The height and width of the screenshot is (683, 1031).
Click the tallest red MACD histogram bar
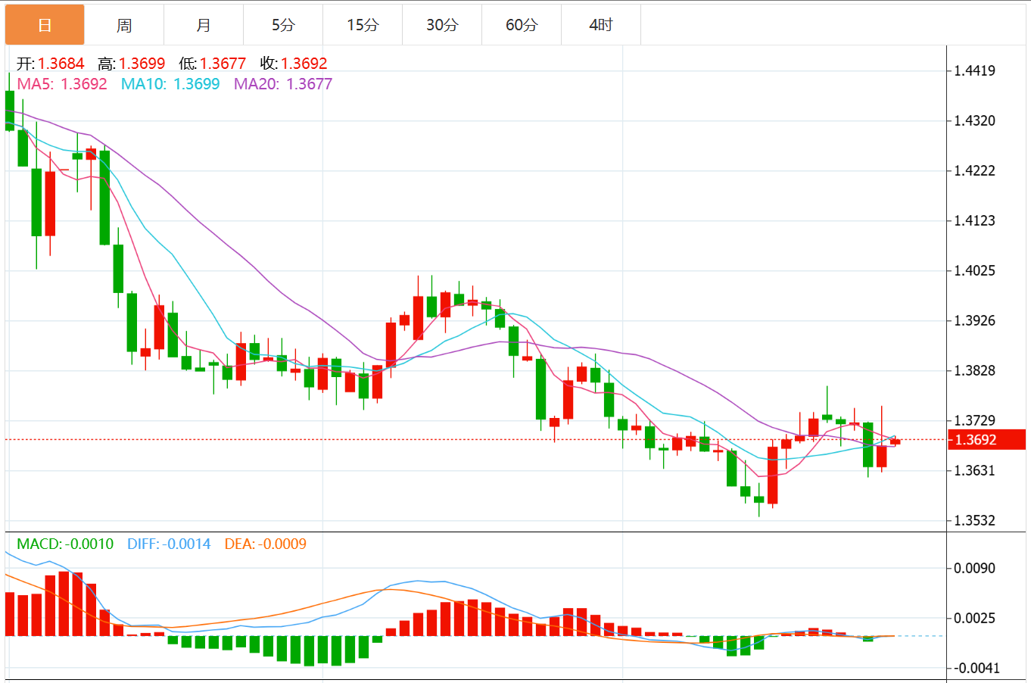pyautogui.click(x=64, y=603)
